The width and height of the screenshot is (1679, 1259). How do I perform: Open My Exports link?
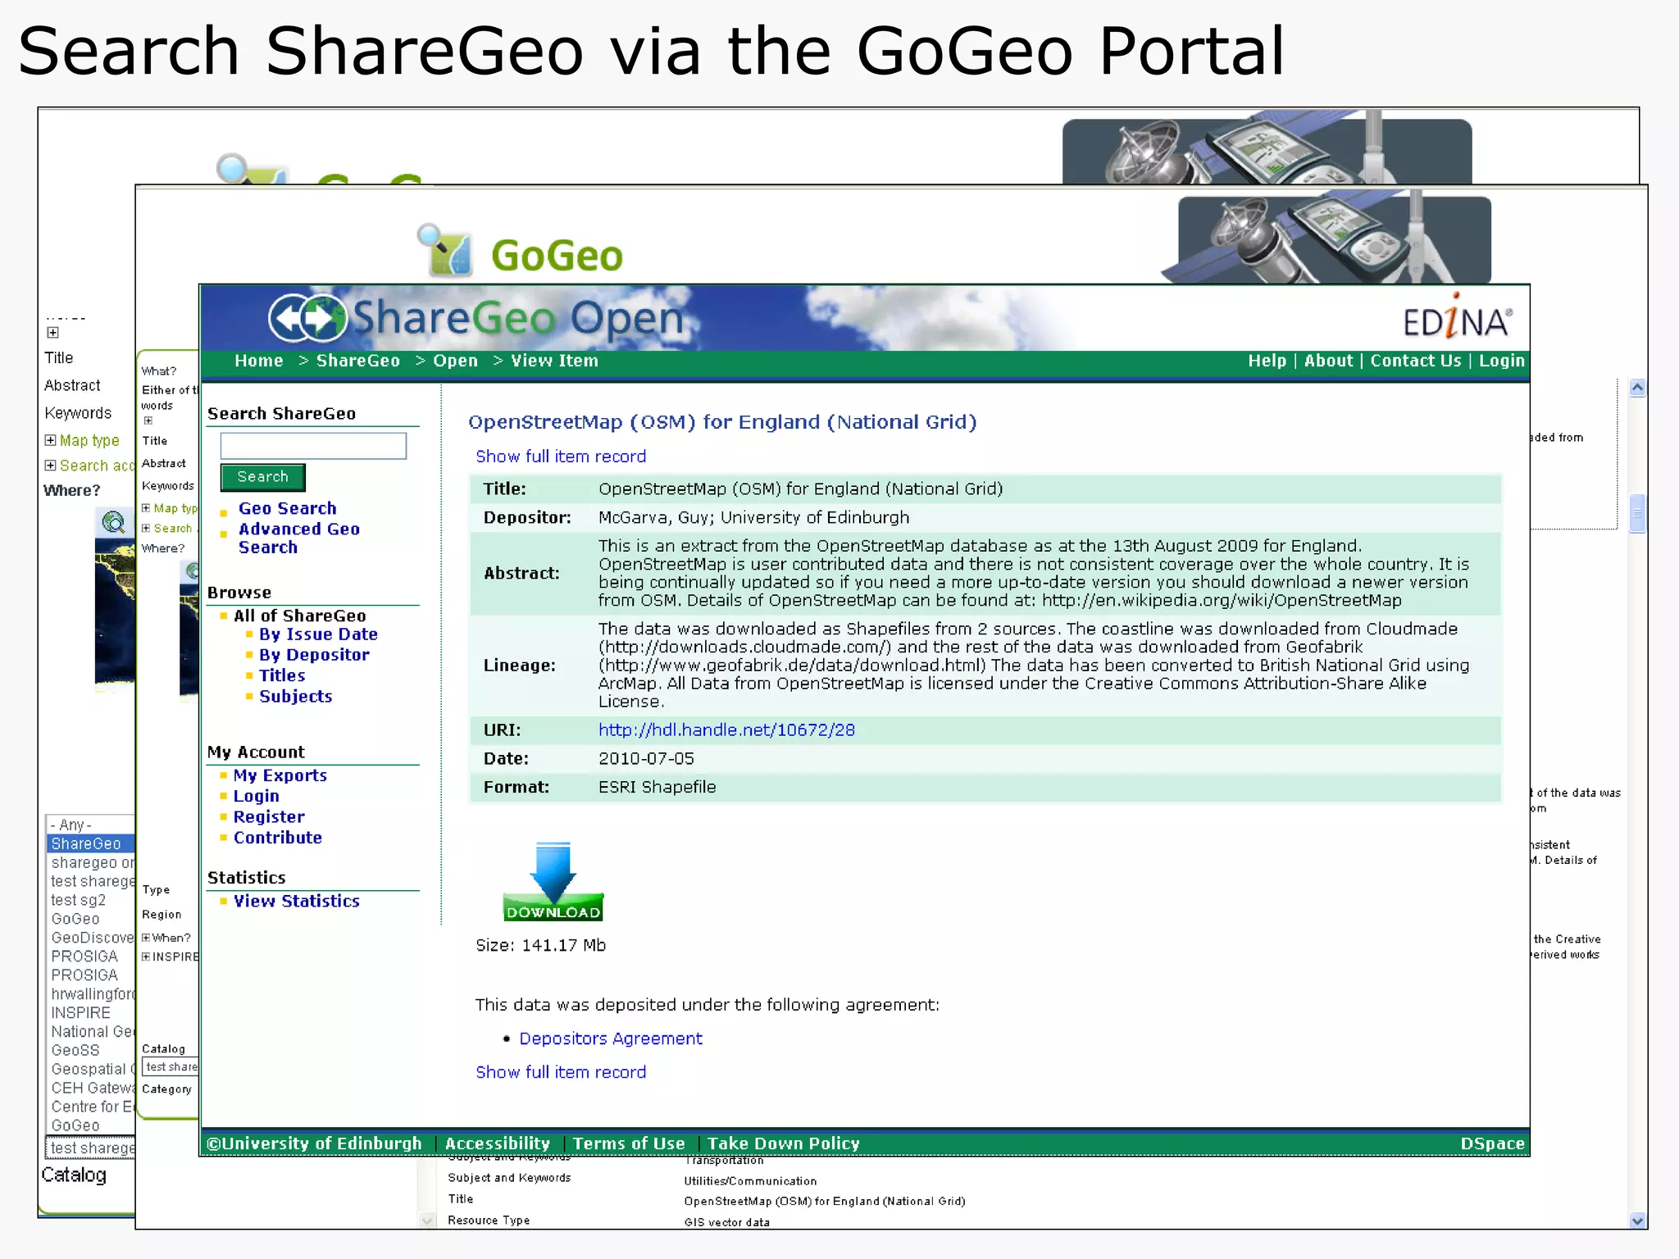click(x=280, y=775)
